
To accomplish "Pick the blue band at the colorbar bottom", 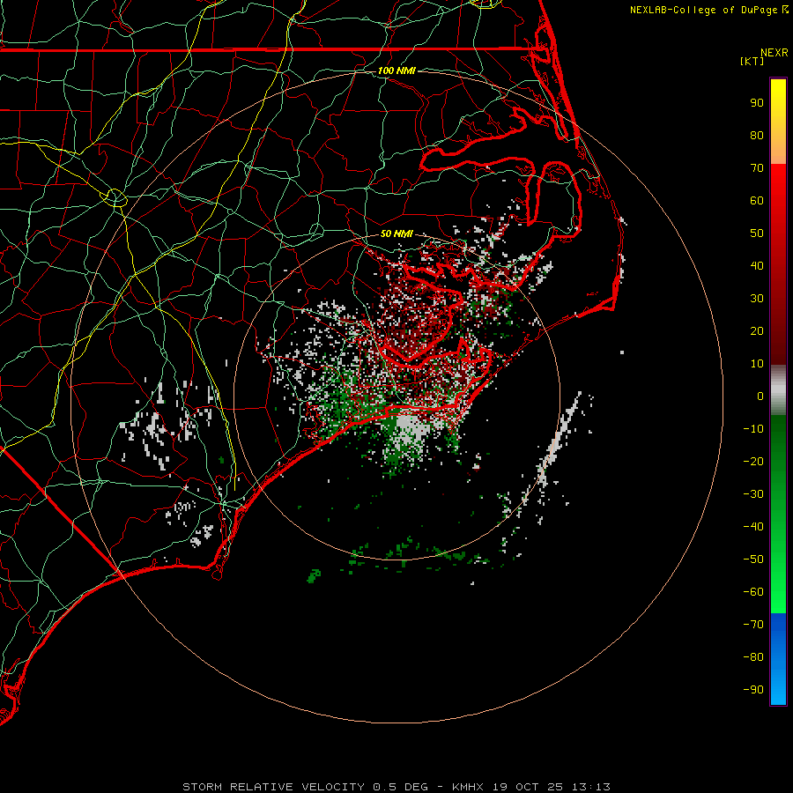I will pyautogui.click(x=778, y=659).
